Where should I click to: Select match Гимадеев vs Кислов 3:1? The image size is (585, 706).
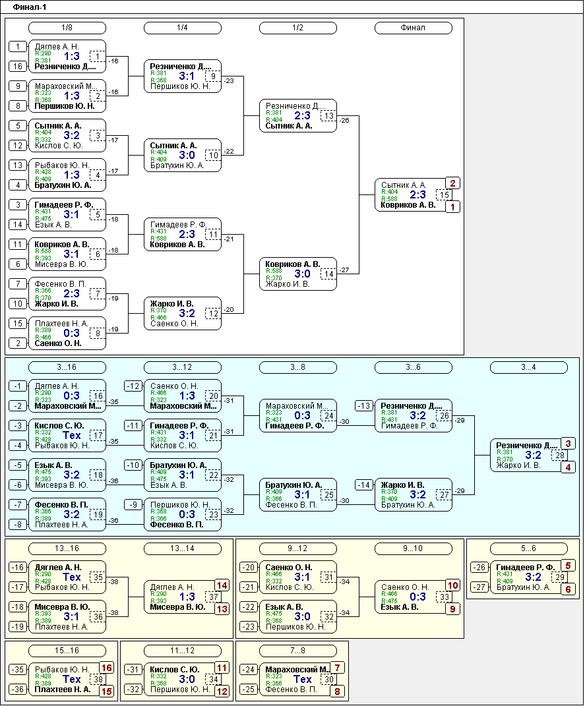[183, 436]
